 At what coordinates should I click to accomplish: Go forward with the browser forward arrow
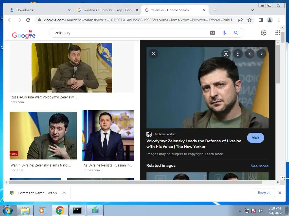click(19, 20)
